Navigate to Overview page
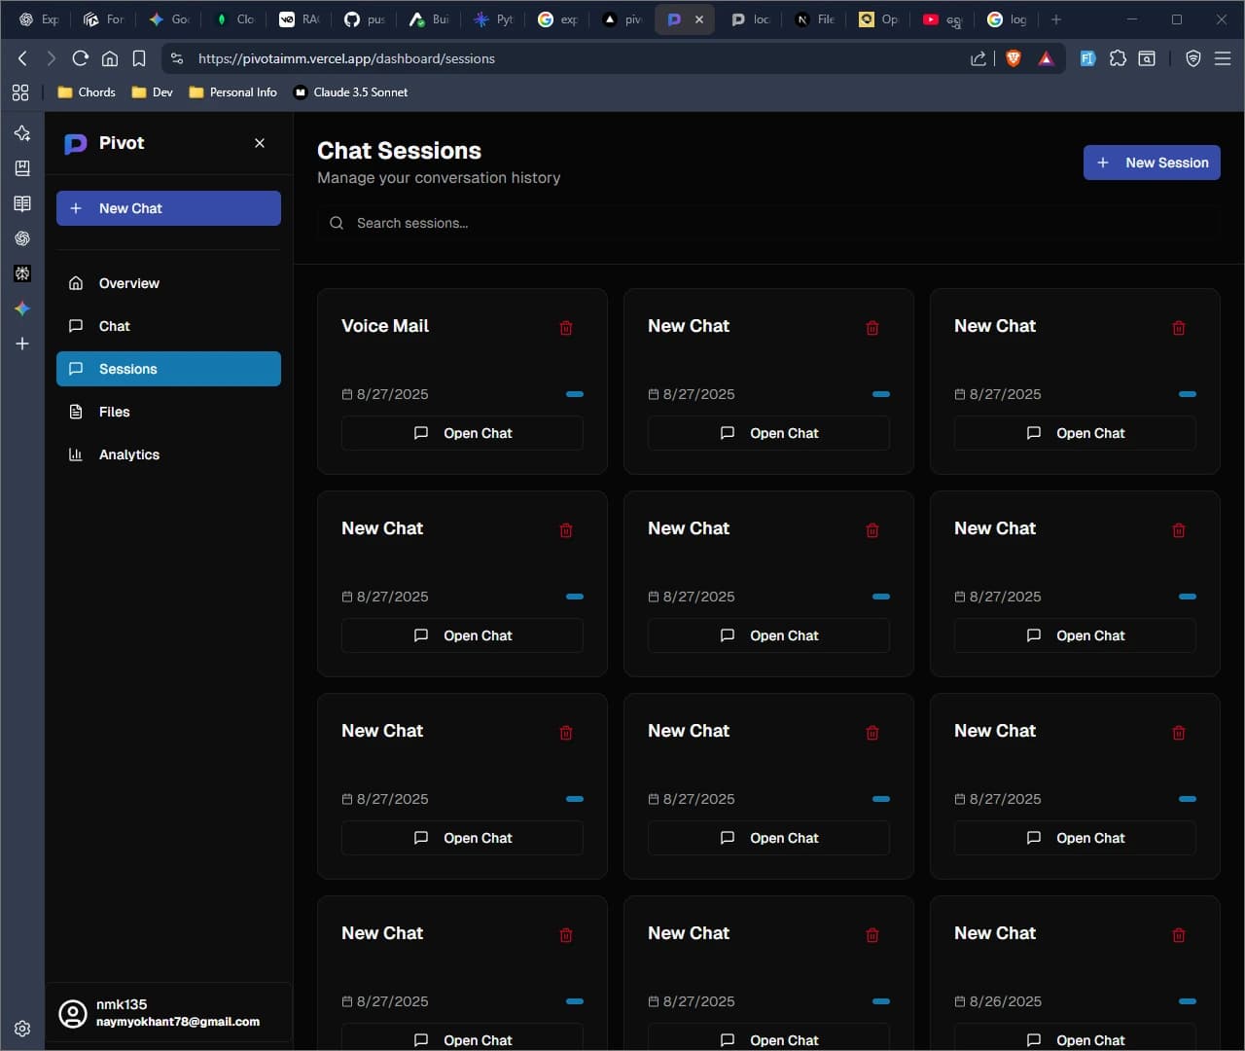The height and width of the screenshot is (1051, 1245). pyautogui.click(x=128, y=283)
